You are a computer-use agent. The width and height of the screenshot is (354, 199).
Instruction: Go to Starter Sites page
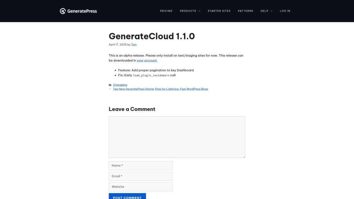219,11
